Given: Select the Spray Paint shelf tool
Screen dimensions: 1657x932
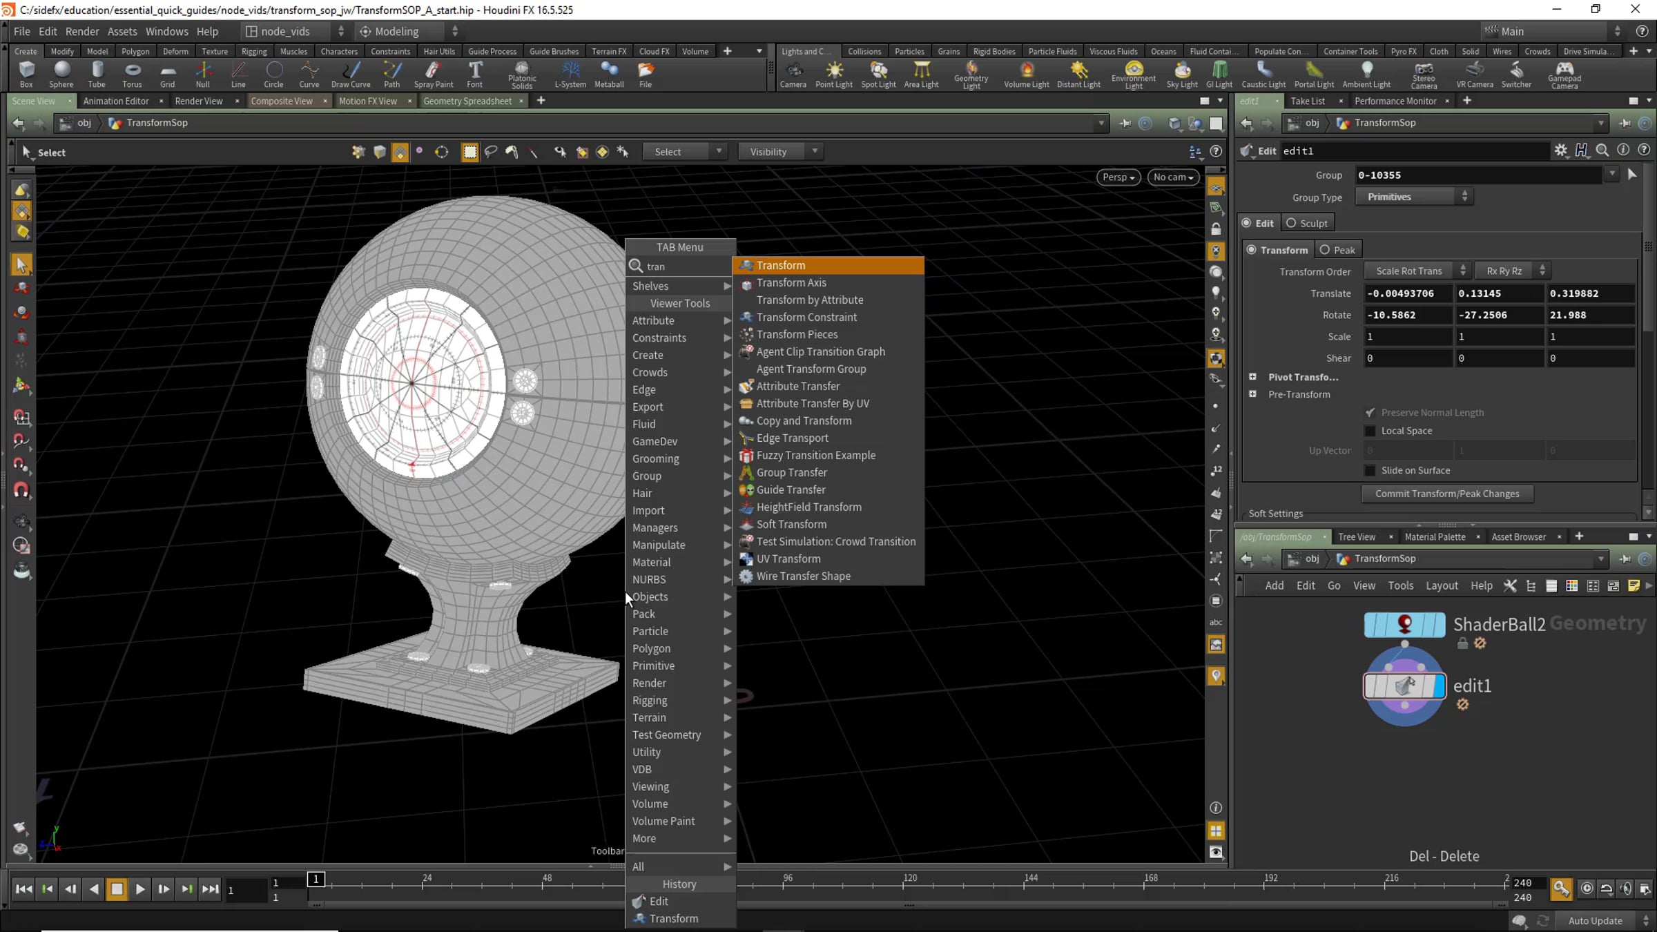Looking at the screenshot, I should coord(434,74).
